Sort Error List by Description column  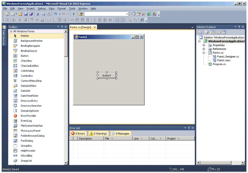tap(91, 139)
